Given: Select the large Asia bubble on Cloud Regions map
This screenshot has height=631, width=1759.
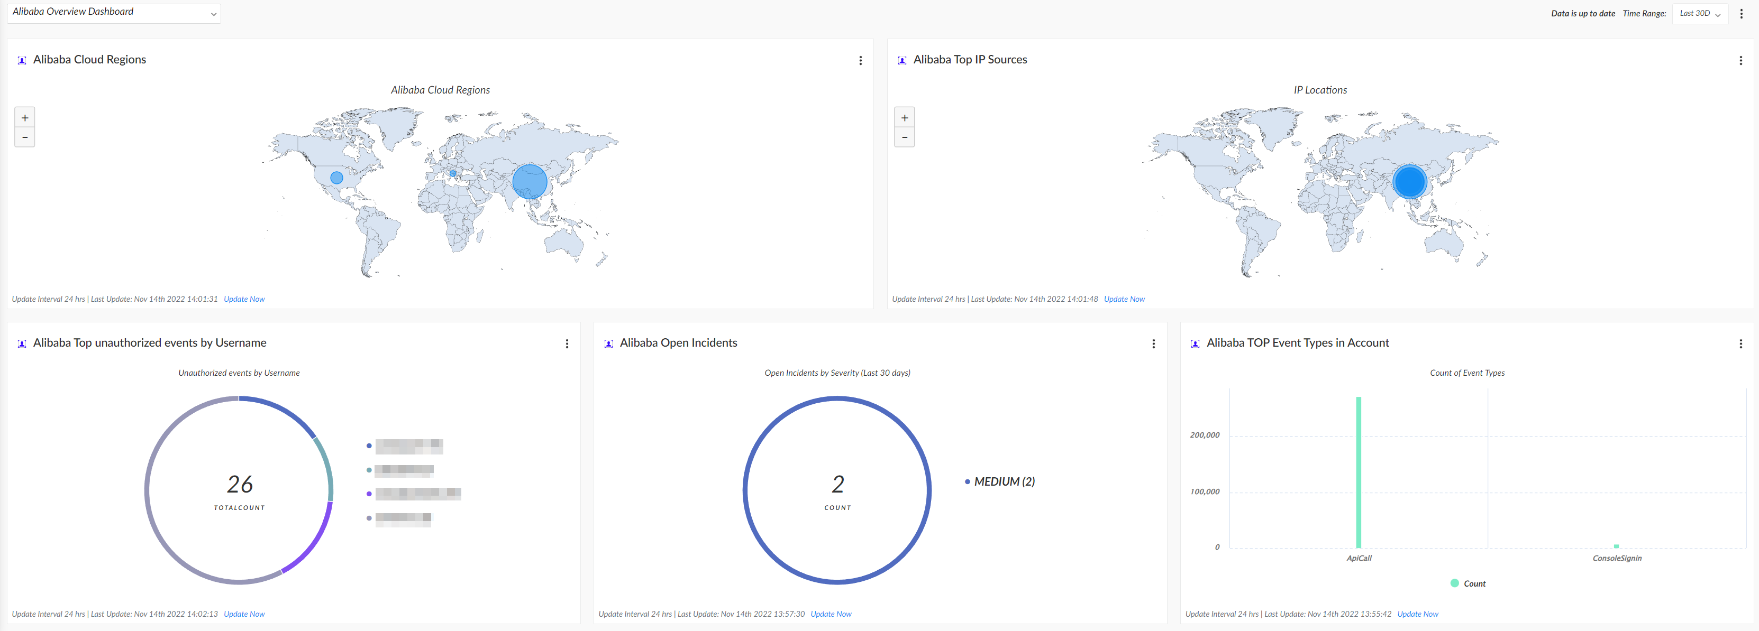Looking at the screenshot, I should click(530, 181).
